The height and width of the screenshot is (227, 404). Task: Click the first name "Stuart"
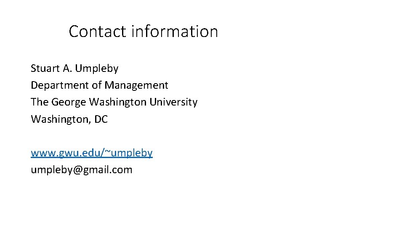pos(45,69)
